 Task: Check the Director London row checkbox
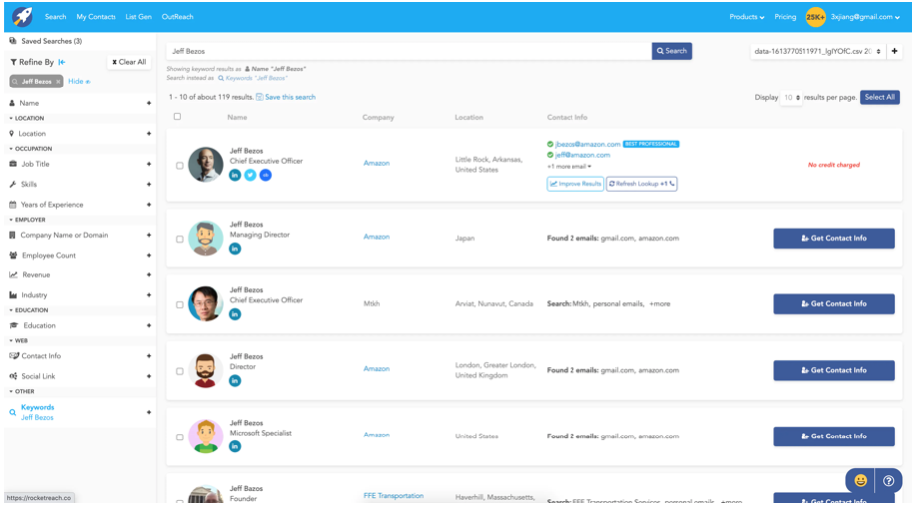point(180,371)
